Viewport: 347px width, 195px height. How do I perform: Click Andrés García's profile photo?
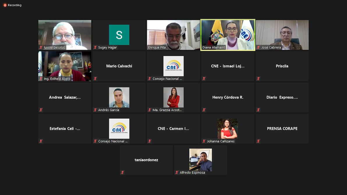tap(119, 97)
